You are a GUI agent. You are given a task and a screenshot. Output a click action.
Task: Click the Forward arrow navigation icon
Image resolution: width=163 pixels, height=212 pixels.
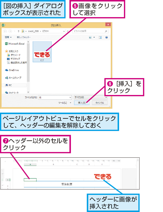tap(10, 31)
